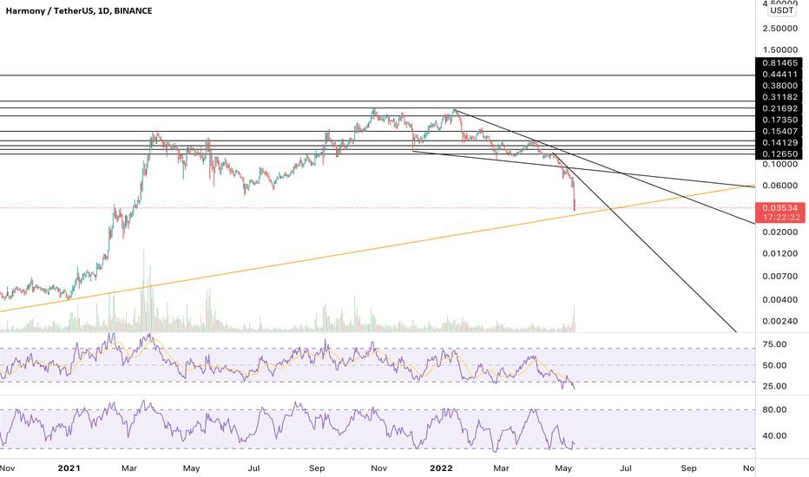Click the Jul label right of 2022
The width and height of the screenshot is (809, 477).
tap(625, 468)
